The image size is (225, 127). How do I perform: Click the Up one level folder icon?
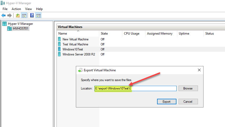coord(18,15)
